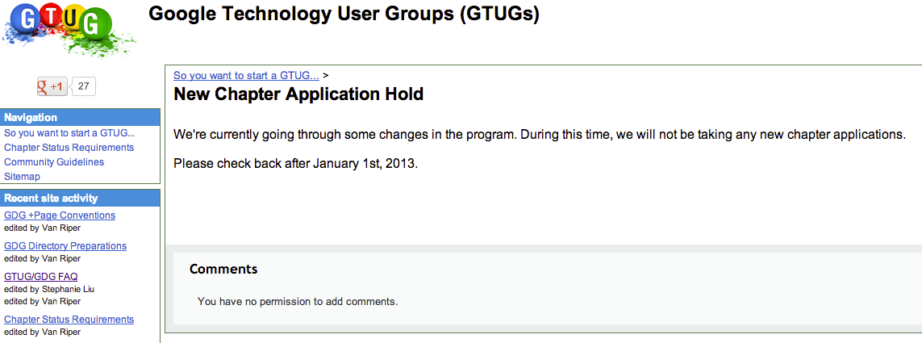Viewport: 922px width, 343px height.
Task: Open GDG Directory Preparations link
Action: 65,246
